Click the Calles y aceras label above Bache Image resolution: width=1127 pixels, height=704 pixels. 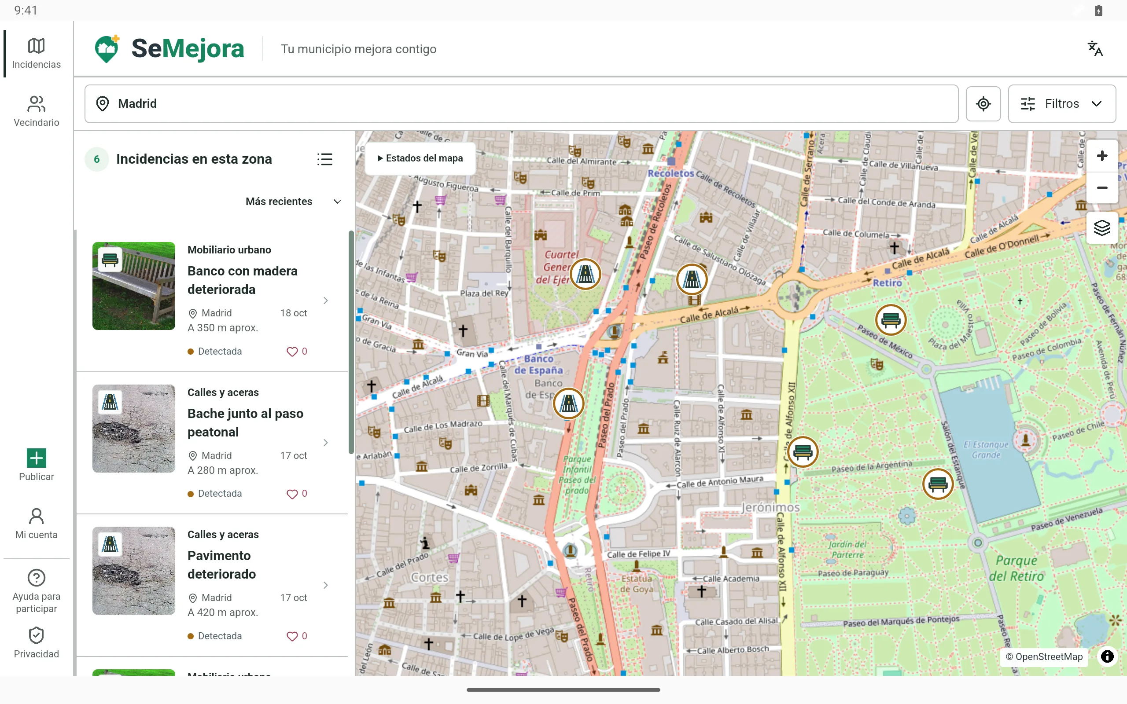[223, 392]
